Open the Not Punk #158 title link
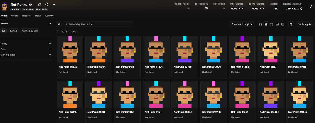315x123 pixels. tap(153, 112)
